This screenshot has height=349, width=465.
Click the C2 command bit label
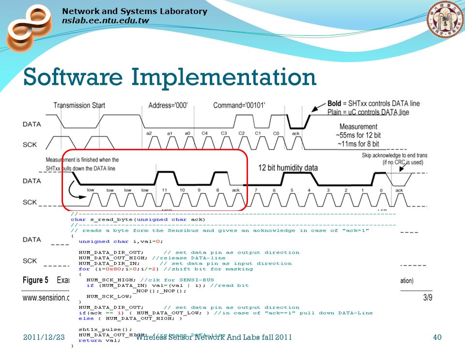(241, 133)
